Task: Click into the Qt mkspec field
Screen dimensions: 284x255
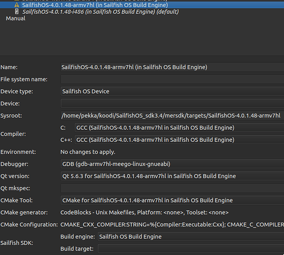Action: tap(172, 188)
